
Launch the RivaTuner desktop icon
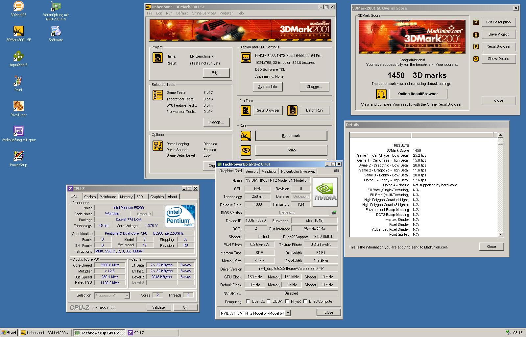pyautogui.click(x=18, y=109)
